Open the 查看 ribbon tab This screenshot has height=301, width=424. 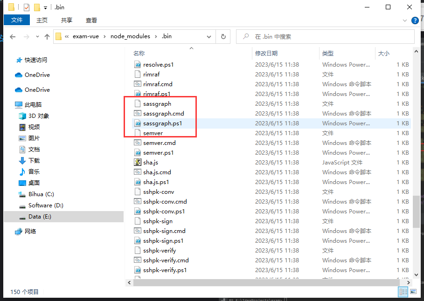coord(91,20)
